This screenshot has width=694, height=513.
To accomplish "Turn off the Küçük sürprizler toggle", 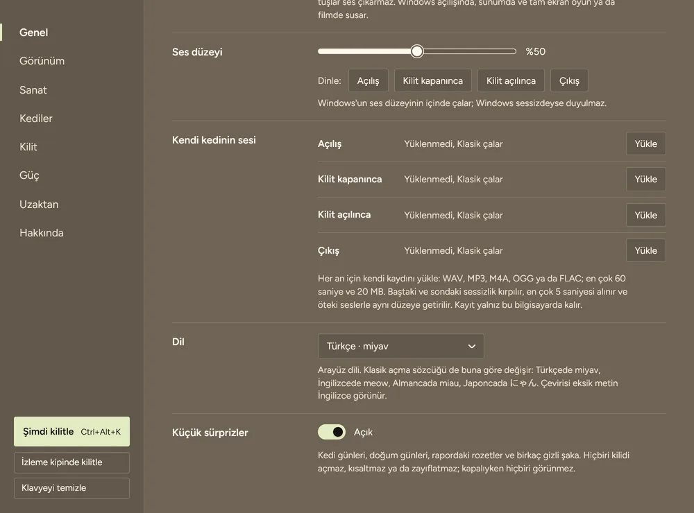I will point(332,432).
